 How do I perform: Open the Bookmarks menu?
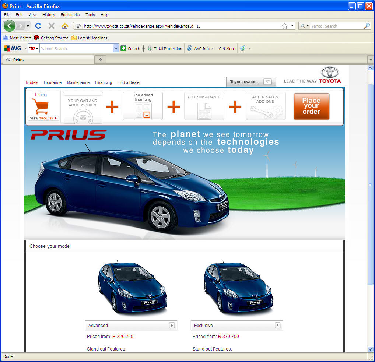coord(70,15)
